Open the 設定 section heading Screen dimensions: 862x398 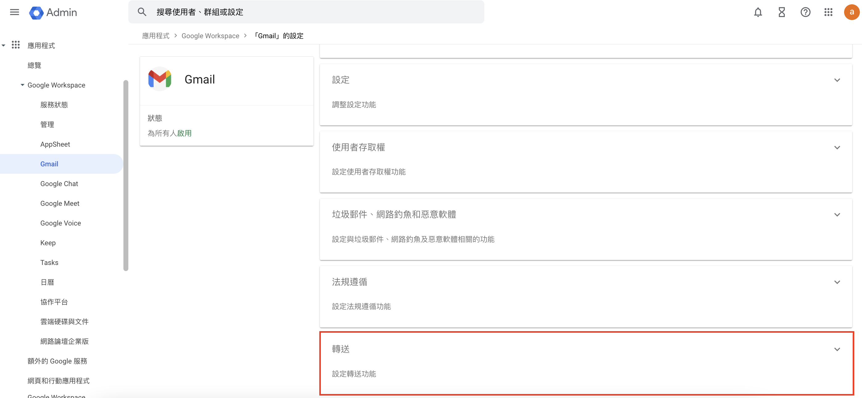(x=341, y=80)
